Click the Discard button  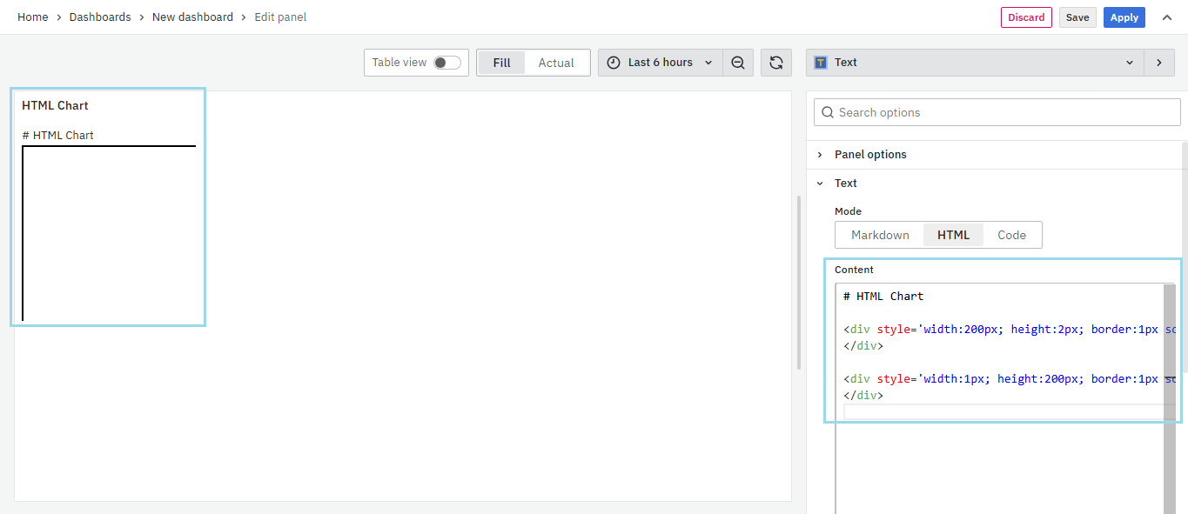(1026, 17)
